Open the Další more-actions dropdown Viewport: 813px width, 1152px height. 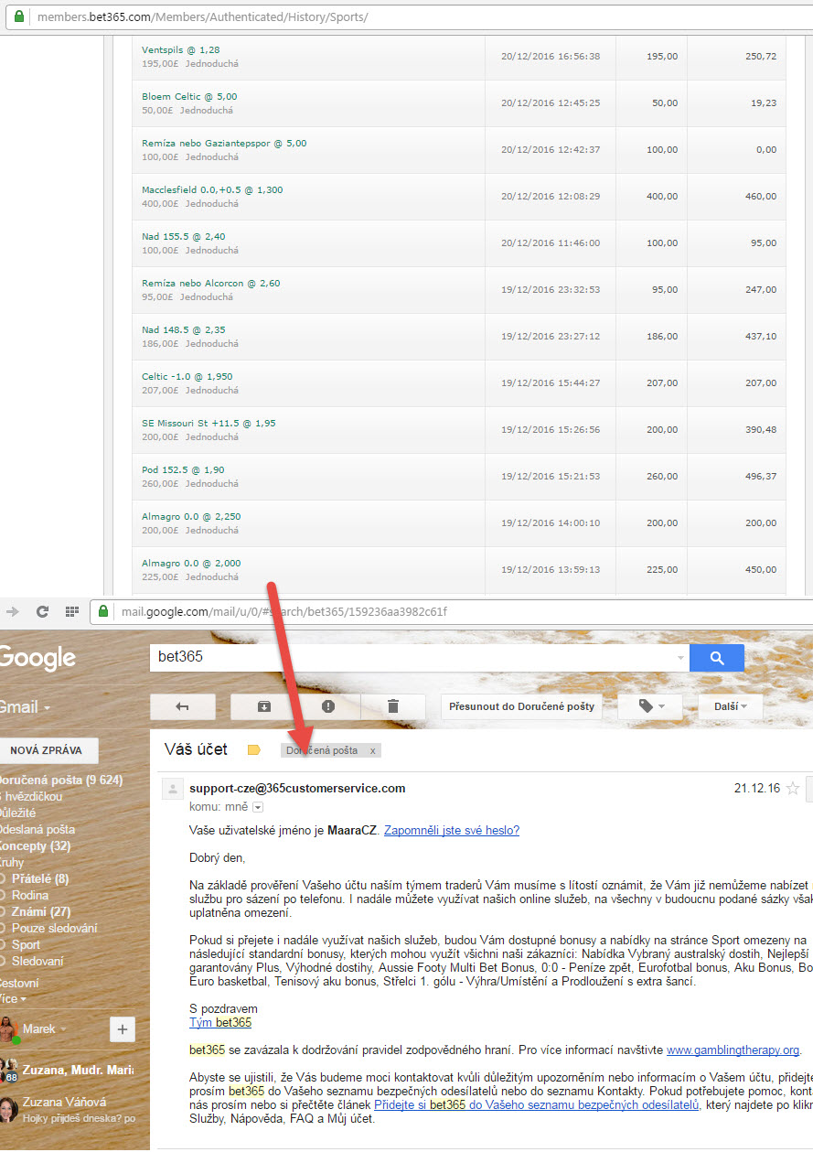coord(730,706)
